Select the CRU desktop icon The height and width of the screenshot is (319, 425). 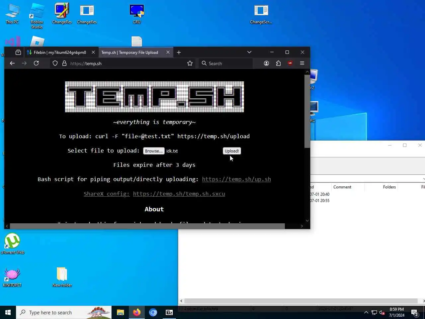click(x=136, y=14)
